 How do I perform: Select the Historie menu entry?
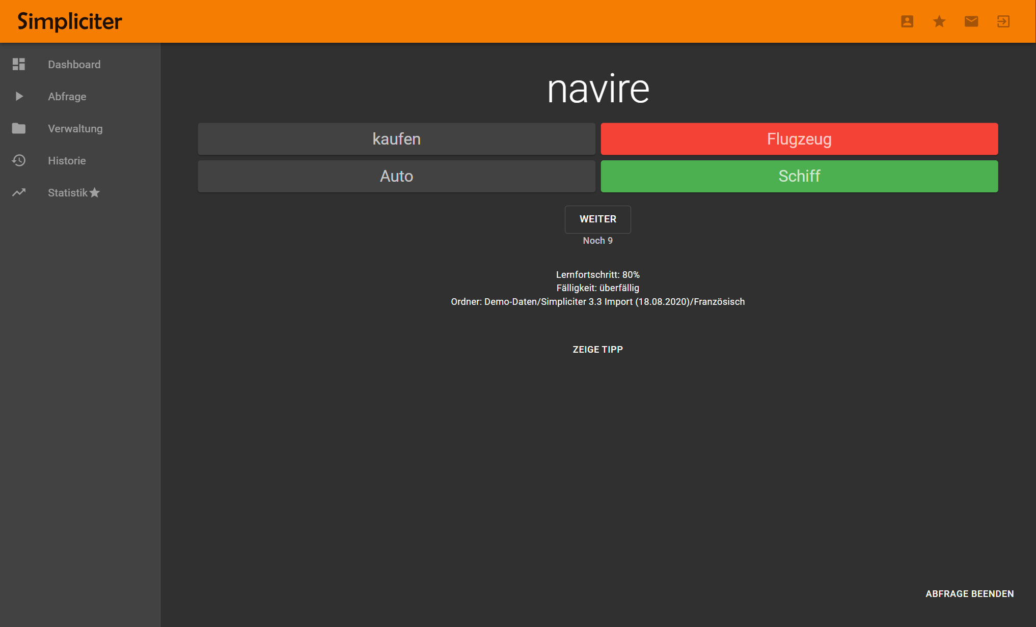pyautogui.click(x=67, y=161)
